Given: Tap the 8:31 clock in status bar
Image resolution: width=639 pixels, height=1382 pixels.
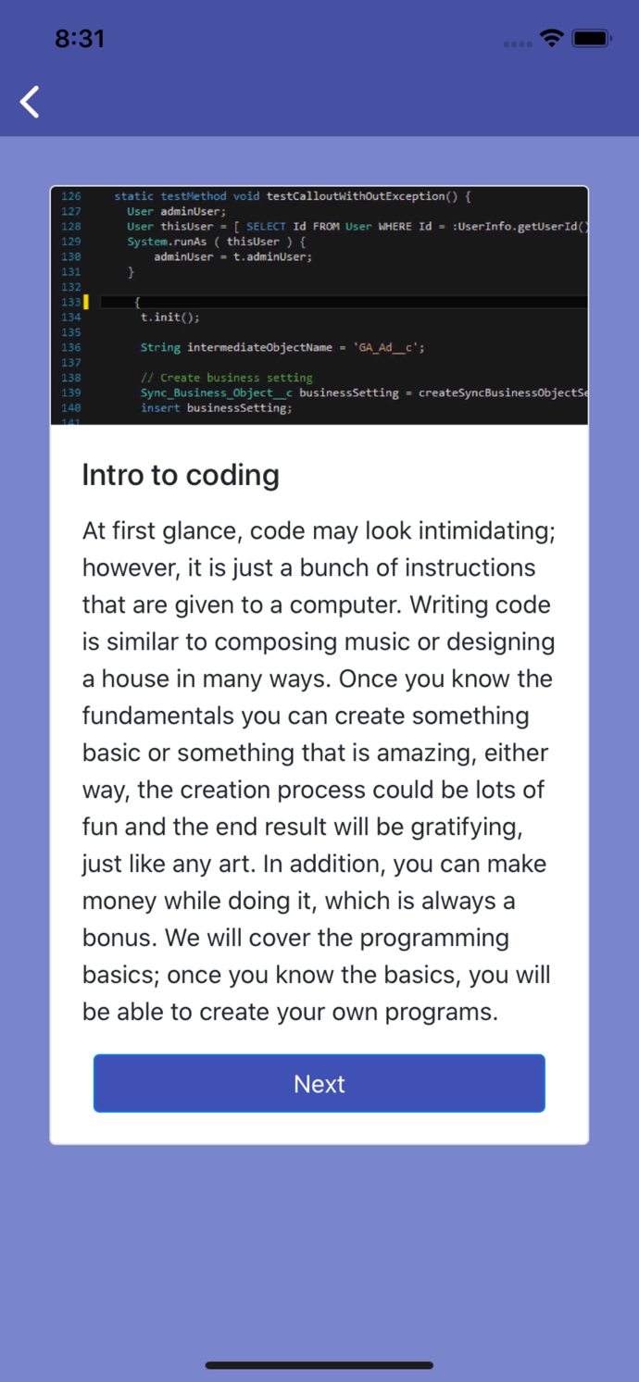Looking at the screenshot, I should (x=80, y=39).
